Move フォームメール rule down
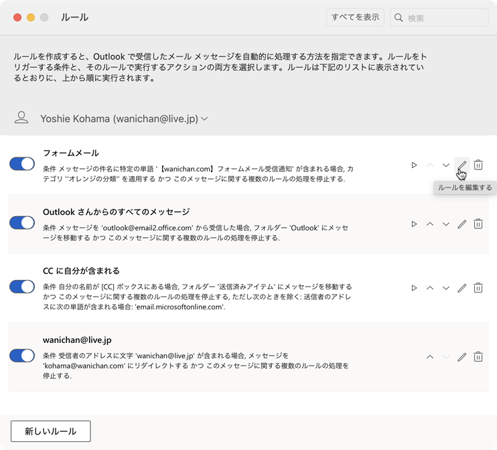Viewport: 497px width, 450px height. pos(446,165)
